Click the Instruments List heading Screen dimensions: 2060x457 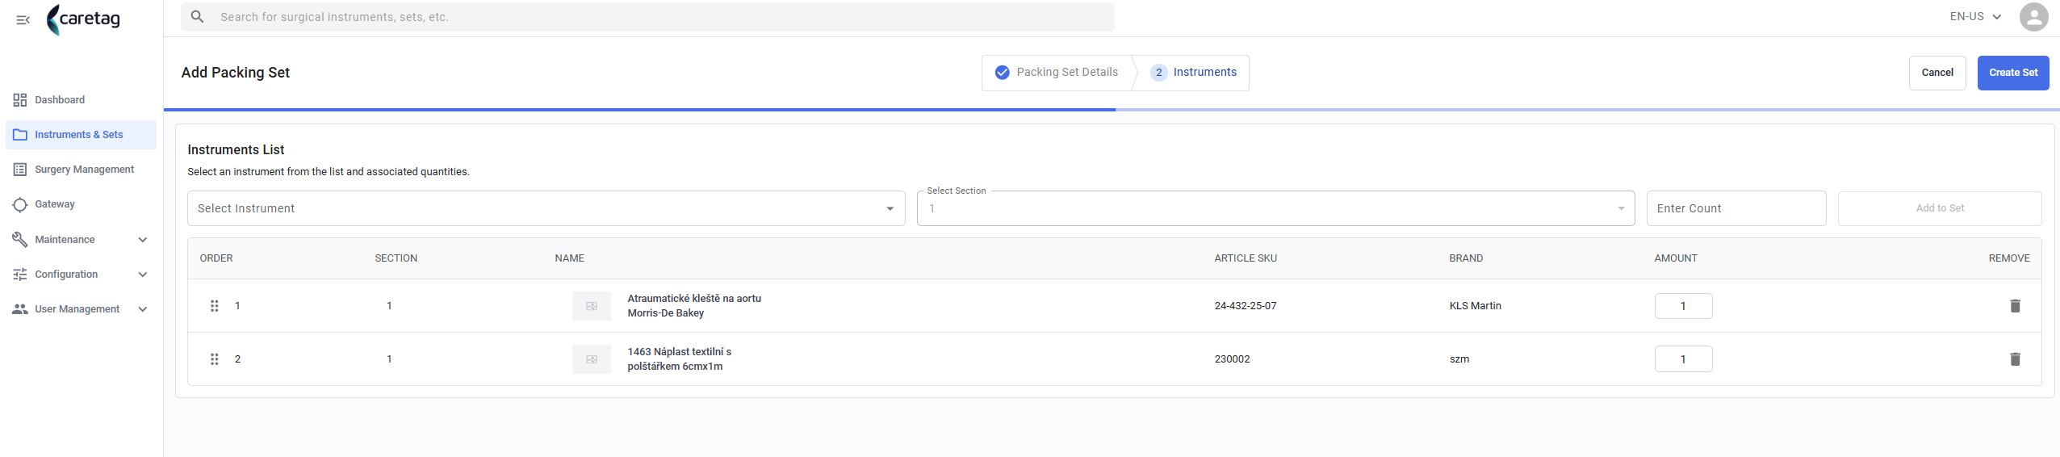pyautogui.click(x=236, y=149)
